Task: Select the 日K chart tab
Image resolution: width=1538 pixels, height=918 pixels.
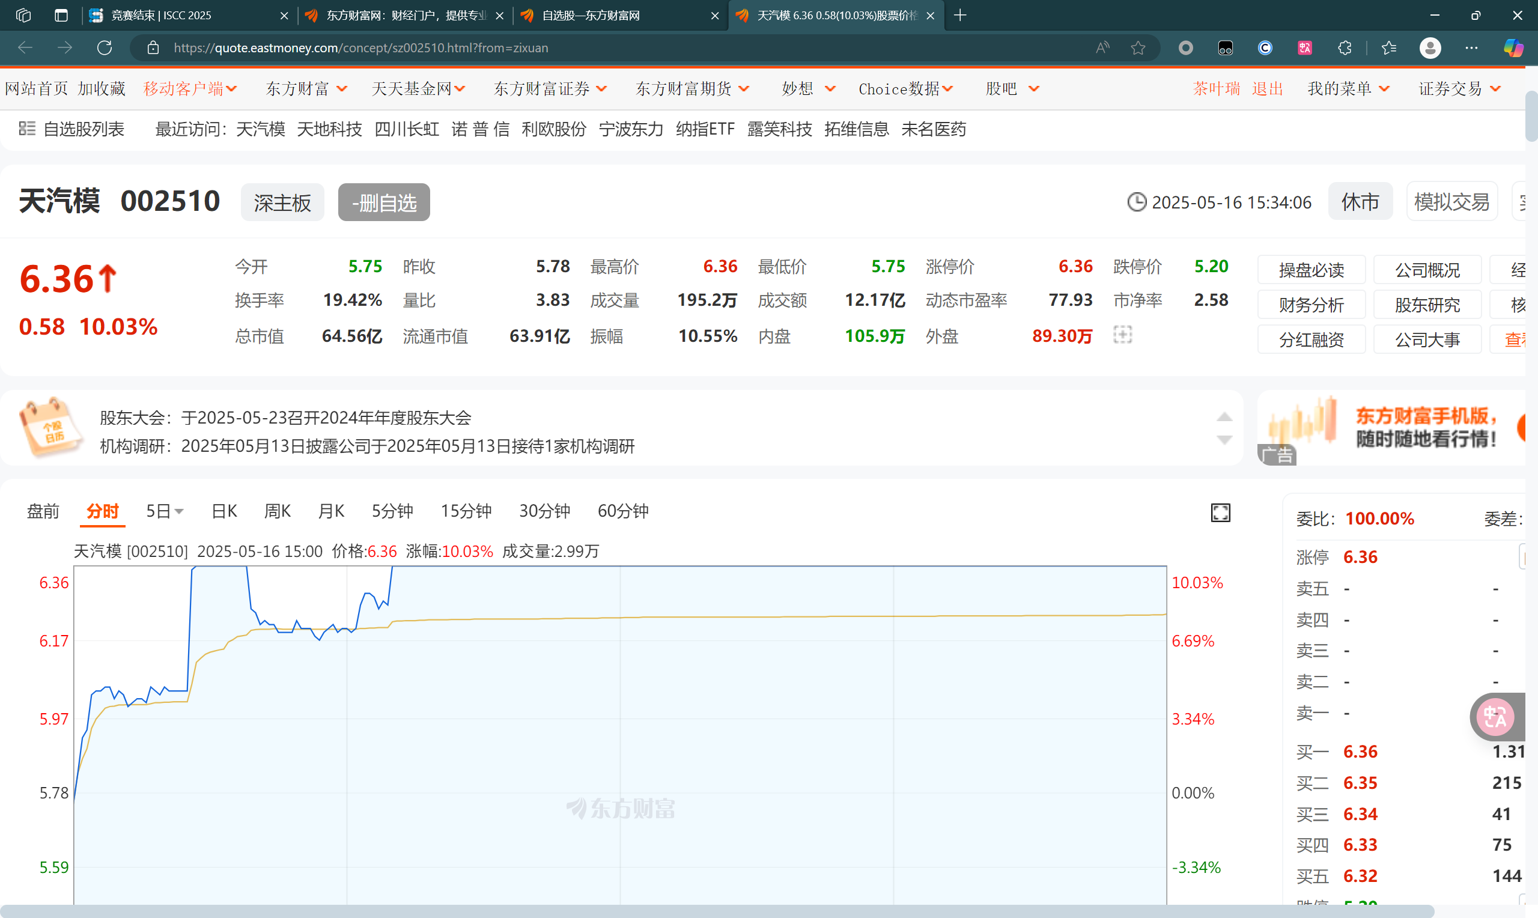Action: (224, 511)
